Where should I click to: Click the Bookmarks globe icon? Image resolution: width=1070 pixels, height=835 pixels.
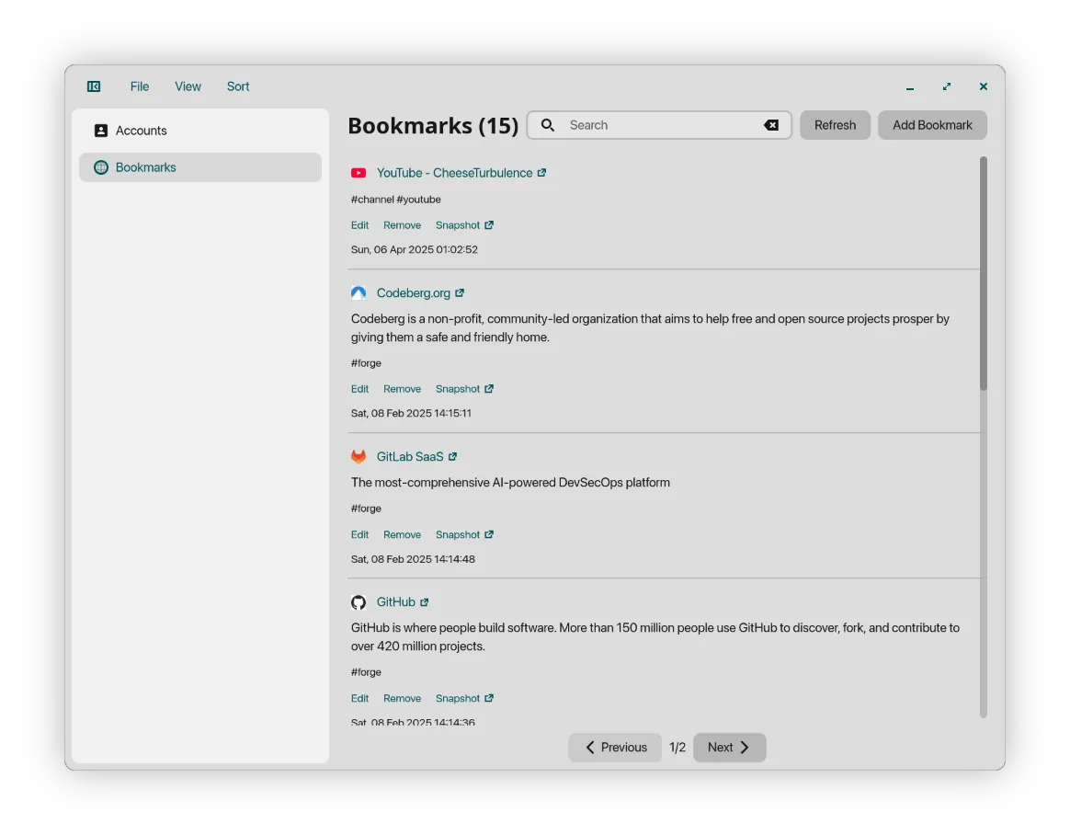point(101,167)
